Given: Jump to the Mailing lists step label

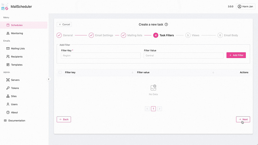Looking at the screenshot, I should 135,35.
